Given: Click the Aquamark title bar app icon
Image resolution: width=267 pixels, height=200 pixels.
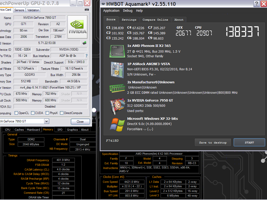Looking at the screenshot, I should point(103,4).
